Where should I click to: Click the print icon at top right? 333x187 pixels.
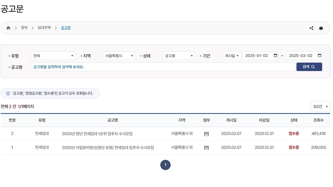click(x=321, y=28)
